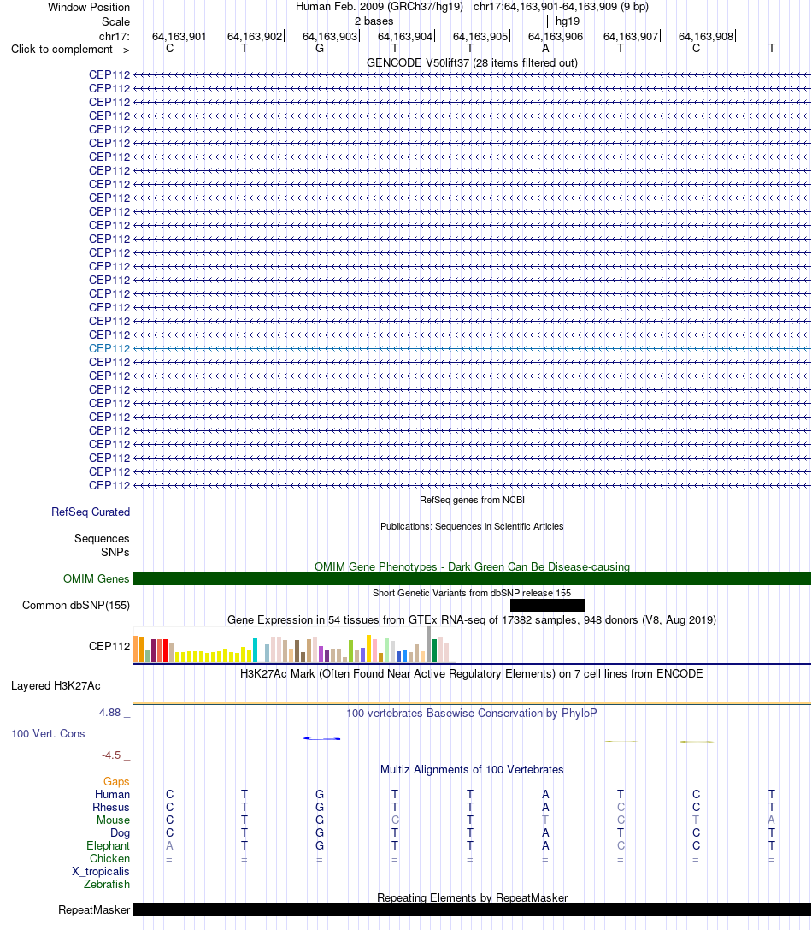The image size is (812, 930).
Task: Click the tallest gray bar in the GTEx chart
Action: pyautogui.click(x=428, y=645)
